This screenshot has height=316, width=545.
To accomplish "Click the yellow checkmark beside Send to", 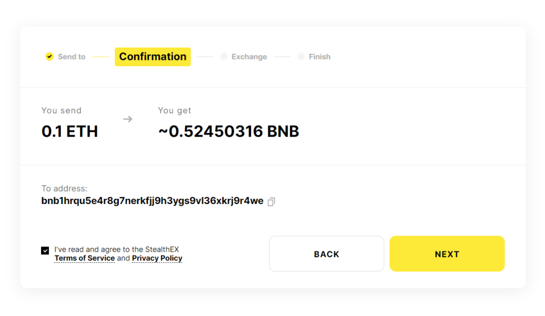I will pyautogui.click(x=49, y=56).
